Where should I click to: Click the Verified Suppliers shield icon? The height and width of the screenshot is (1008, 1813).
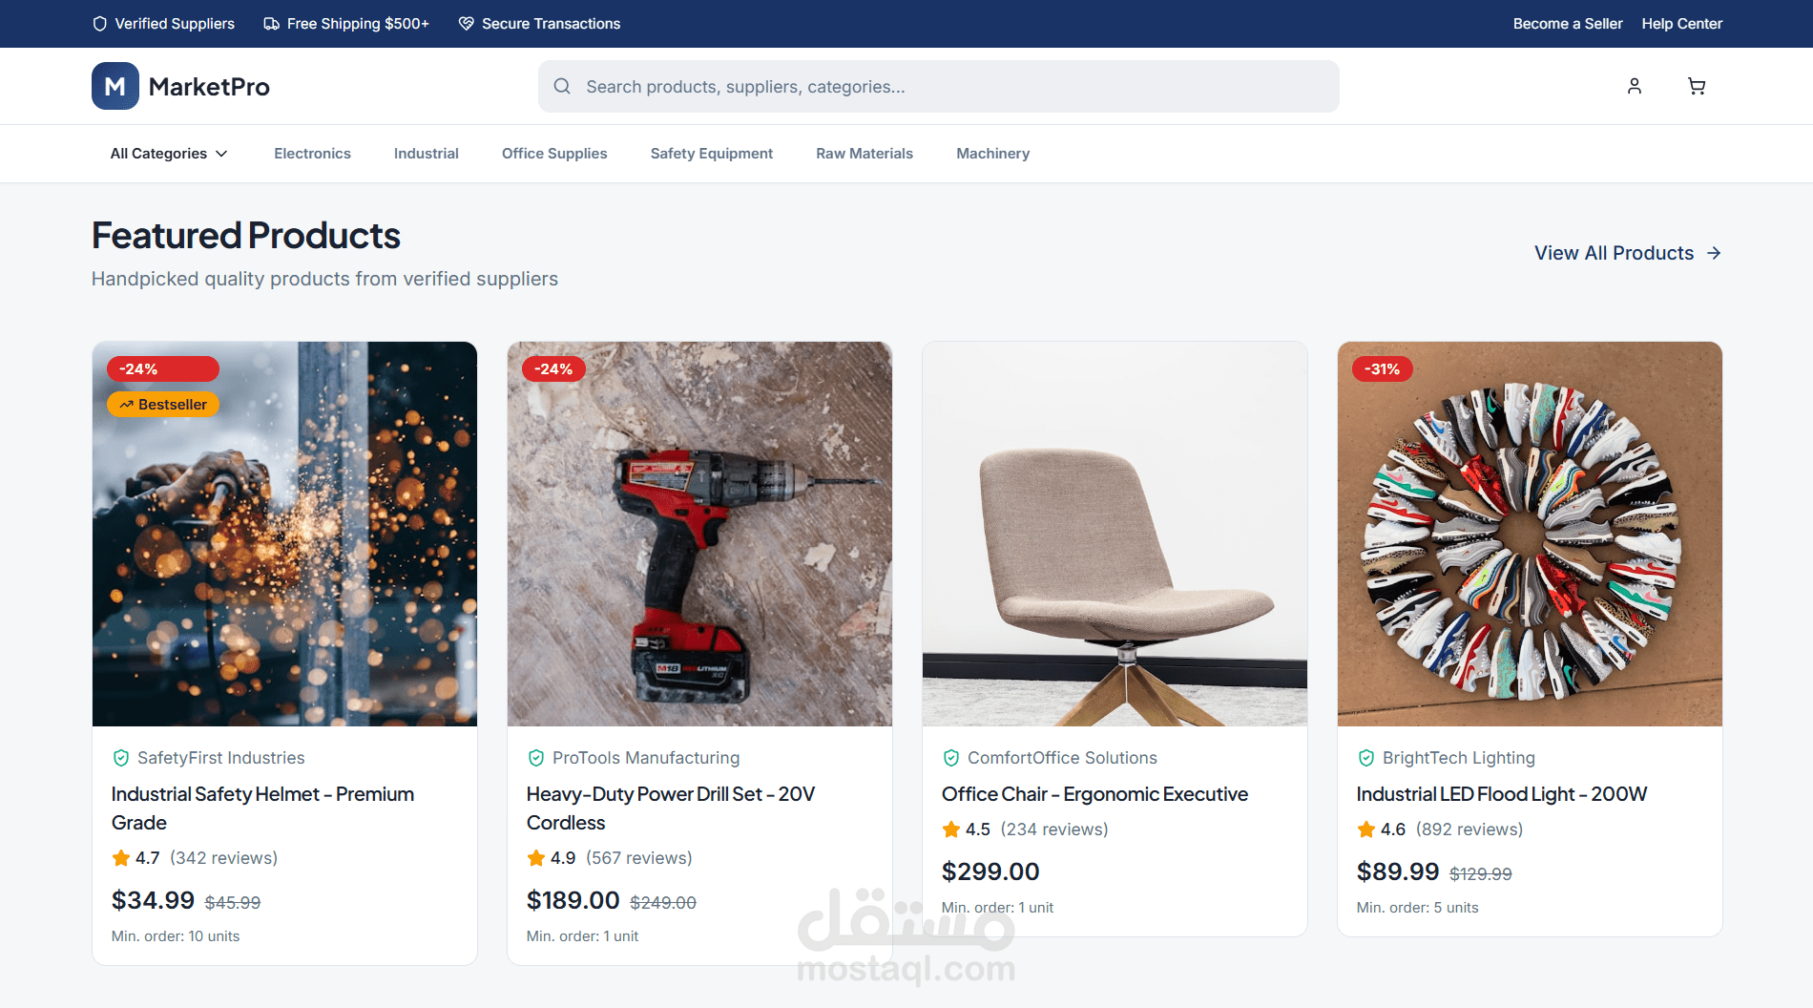[99, 24]
